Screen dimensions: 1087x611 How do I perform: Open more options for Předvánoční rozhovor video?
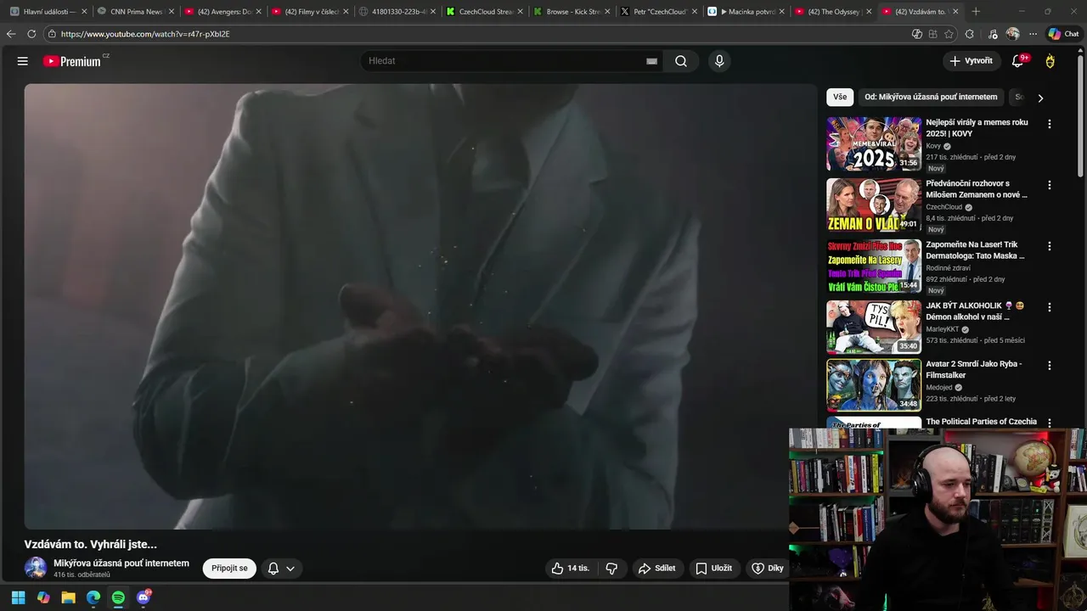pos(1049,185)
